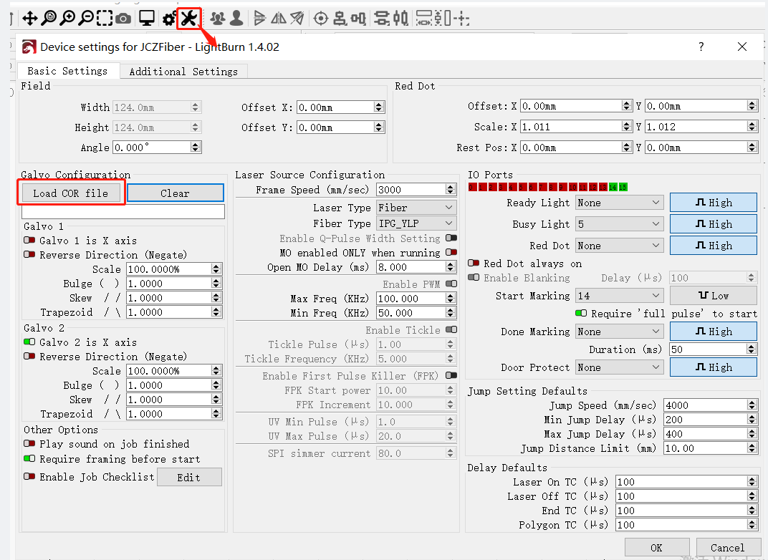Click the Device Settings wrench icon
Image resolution: width=768 pixels, height=560 pixels.
[188, 18]
